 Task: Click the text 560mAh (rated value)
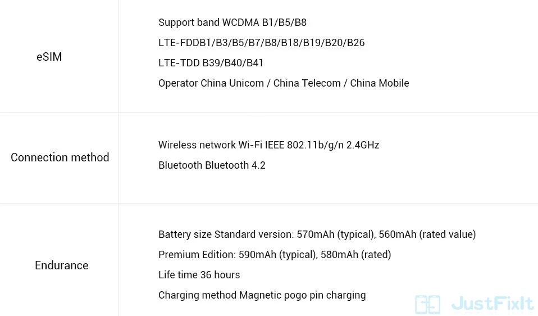point(427,234)
